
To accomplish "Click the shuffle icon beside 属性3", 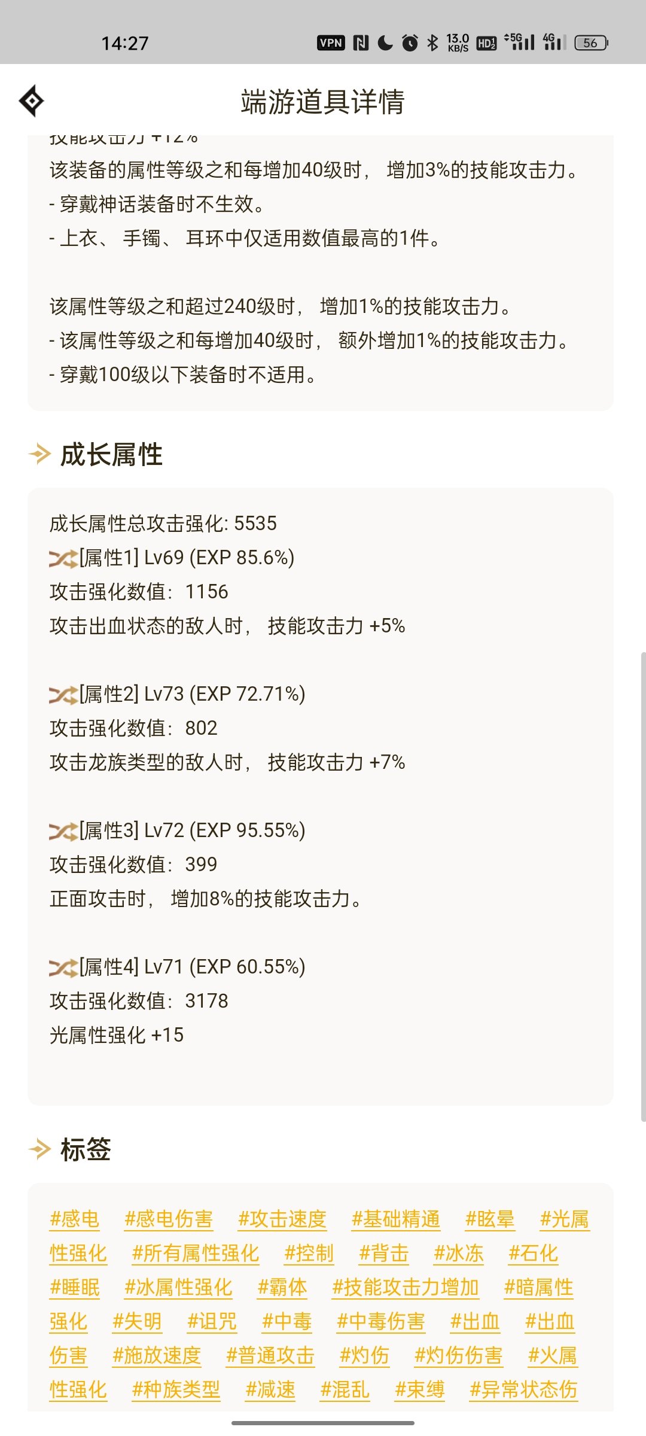I will [x=63, y=831].
